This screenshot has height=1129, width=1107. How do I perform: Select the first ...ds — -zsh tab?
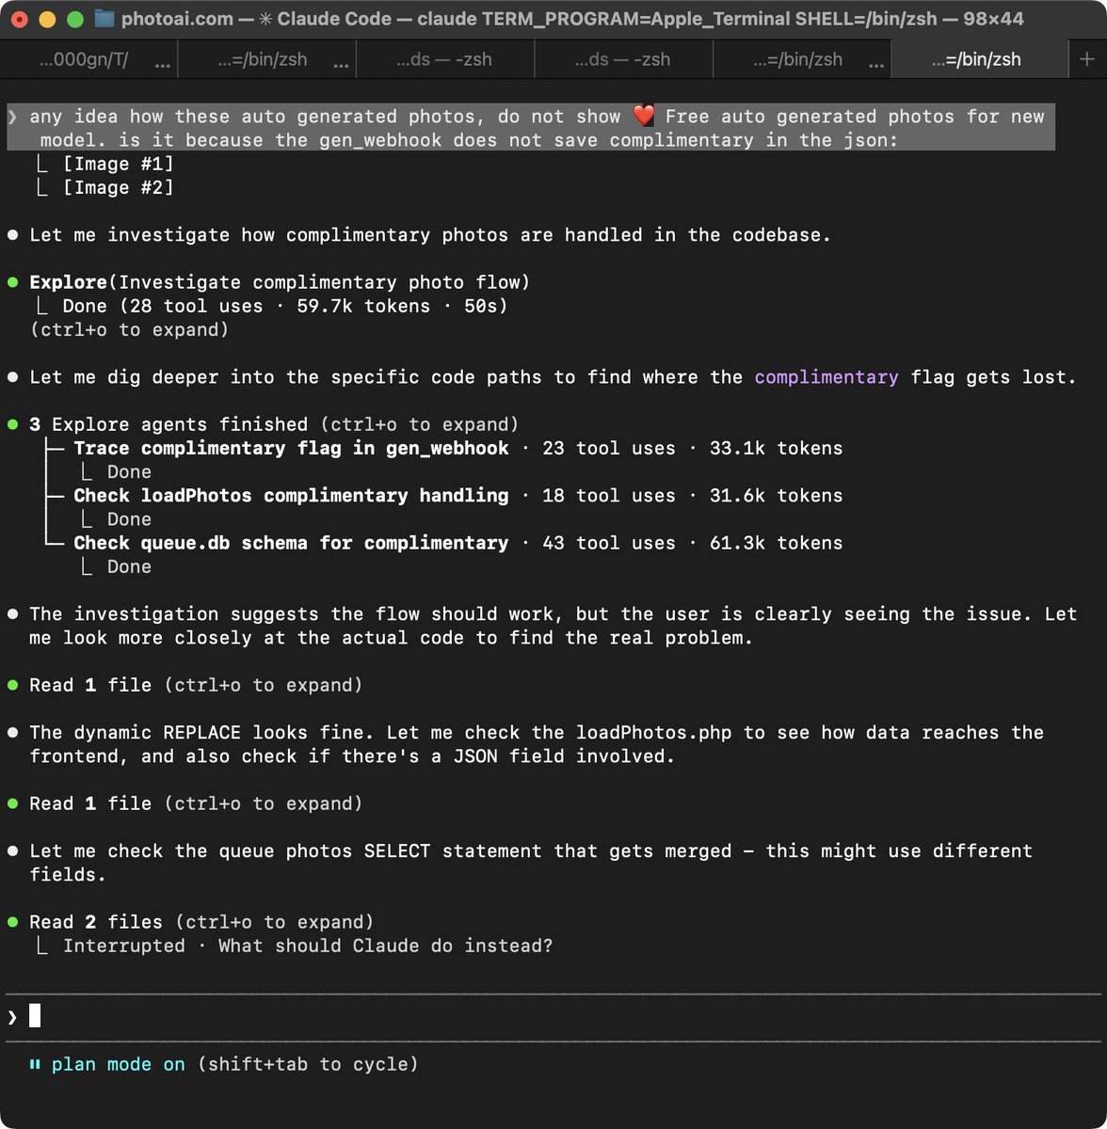(x=443, y=59)
